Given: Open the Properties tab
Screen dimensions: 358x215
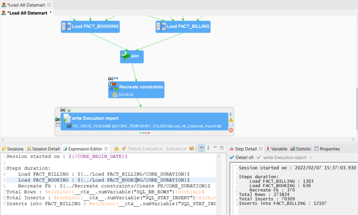Looking at the screenshot, I should (327, 149).
